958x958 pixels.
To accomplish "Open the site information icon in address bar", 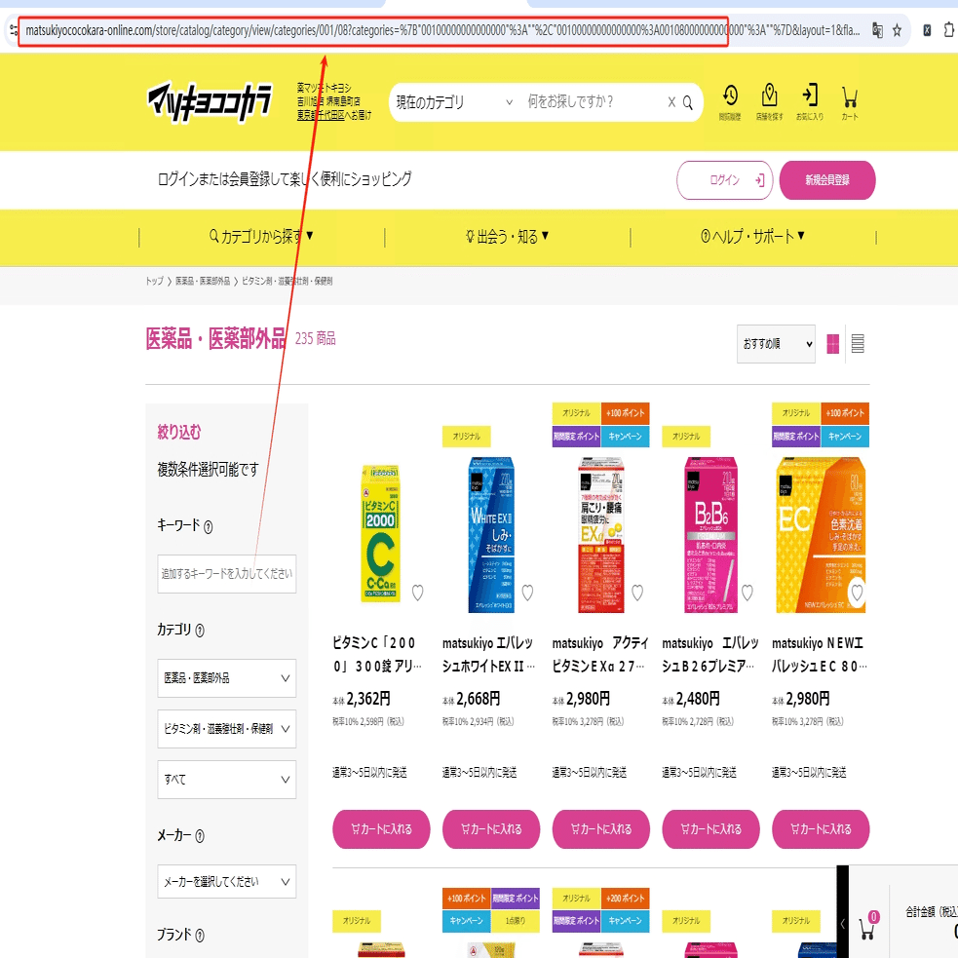I will coord(13,29).
